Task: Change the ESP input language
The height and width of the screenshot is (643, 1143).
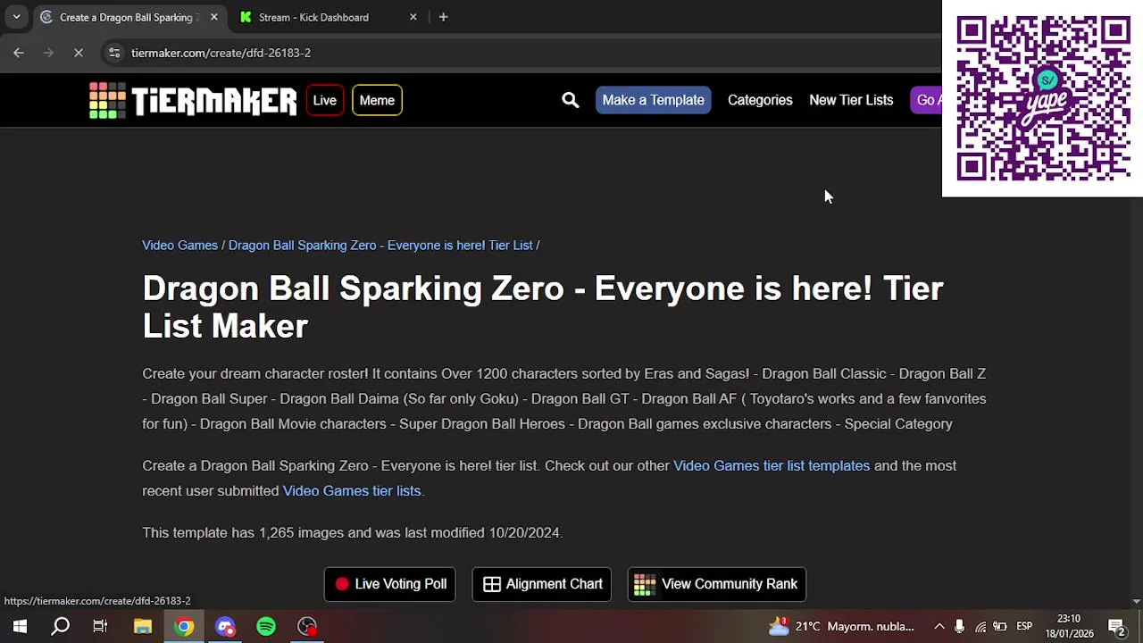Action: 1024,626
